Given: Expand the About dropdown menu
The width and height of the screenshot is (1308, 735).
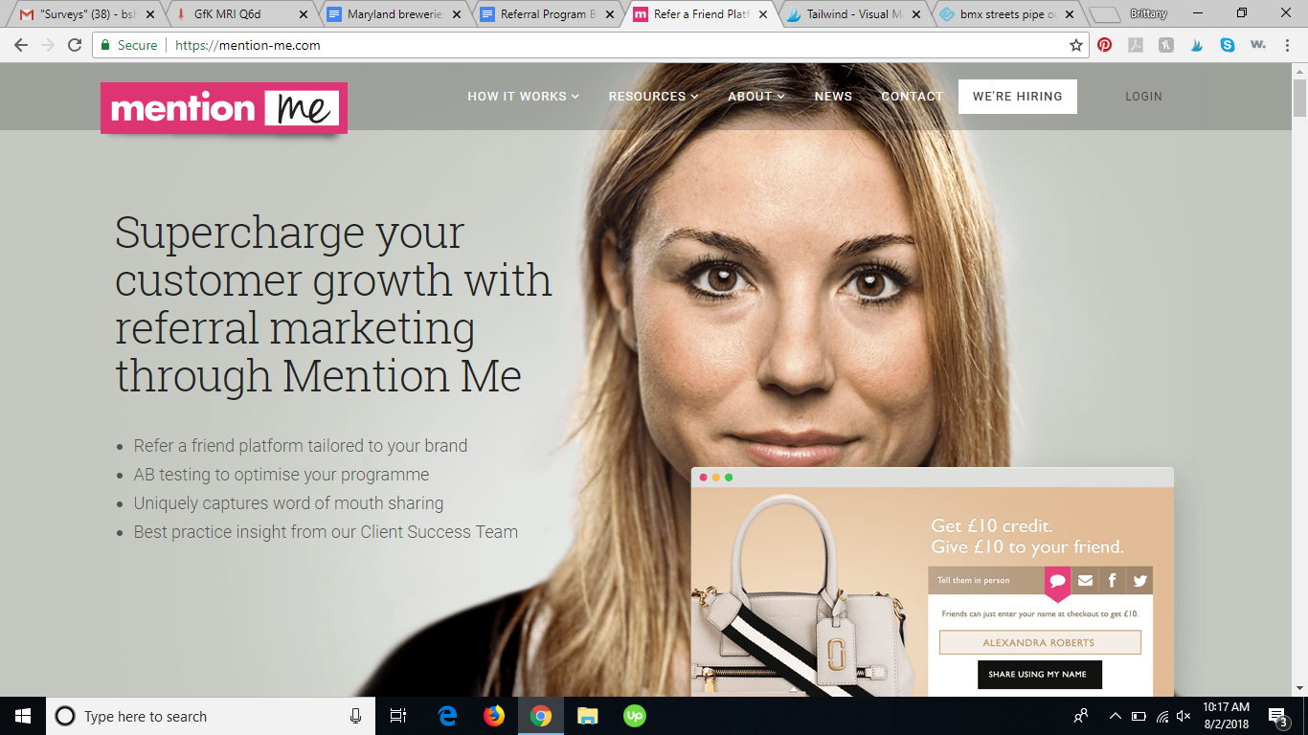Looking at the screenshot, I should pyautogui.click(x=756, y=97).
